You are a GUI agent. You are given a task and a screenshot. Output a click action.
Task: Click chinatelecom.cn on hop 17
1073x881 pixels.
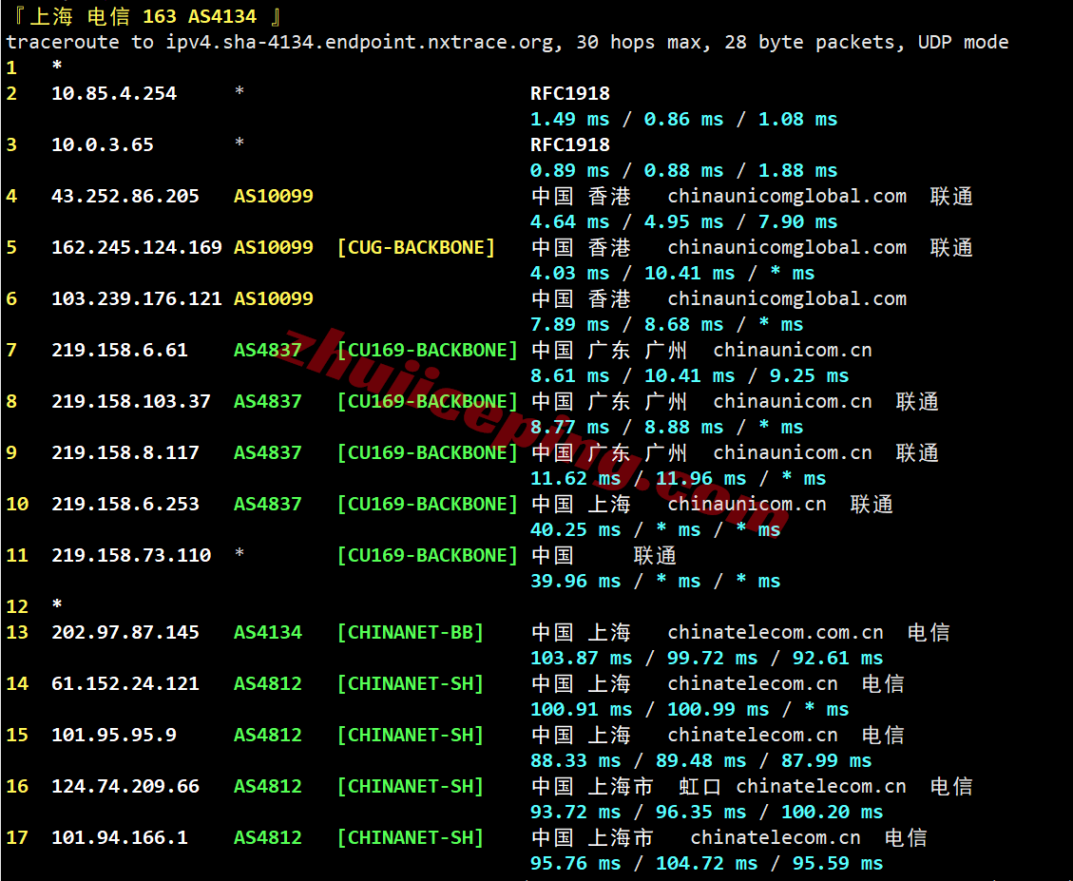[776, 838]
